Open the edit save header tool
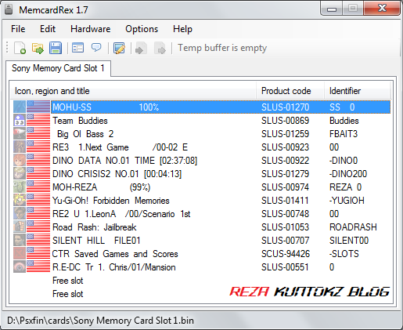 [x=77, y=48]
